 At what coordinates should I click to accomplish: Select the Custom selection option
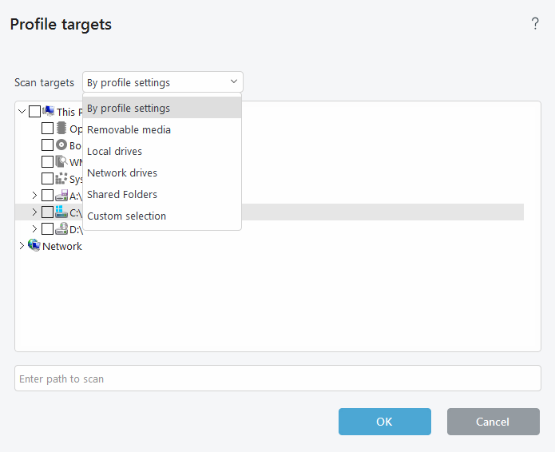127,216
